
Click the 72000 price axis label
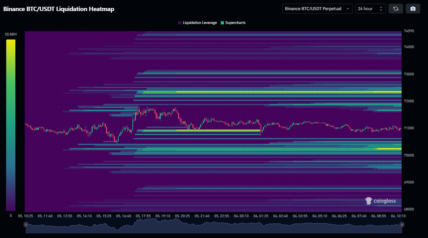[409, 101]
